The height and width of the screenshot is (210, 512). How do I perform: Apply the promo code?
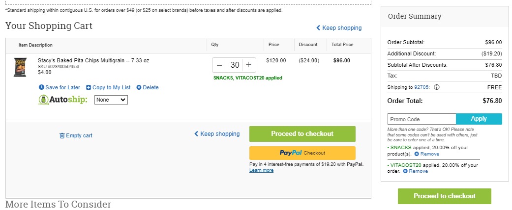pyautogui.click(x=479, y=119)
